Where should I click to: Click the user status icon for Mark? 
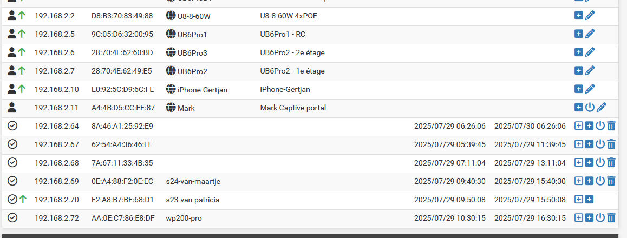click(x=12, y=108)
